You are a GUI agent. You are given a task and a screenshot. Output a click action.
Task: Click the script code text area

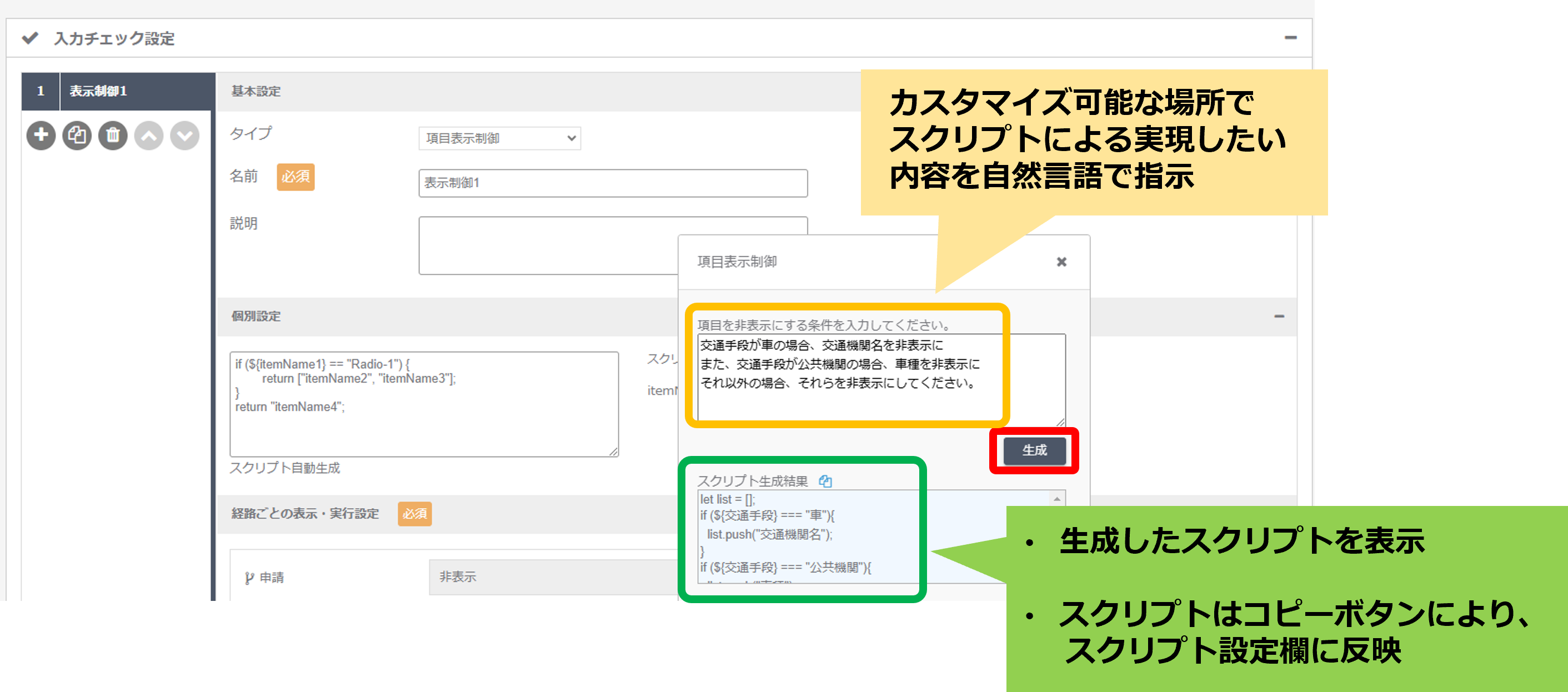[424, 404]
